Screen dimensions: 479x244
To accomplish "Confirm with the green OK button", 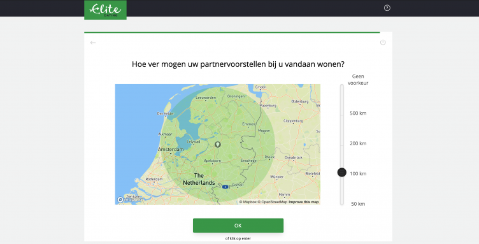I will [x=238, y=226].
